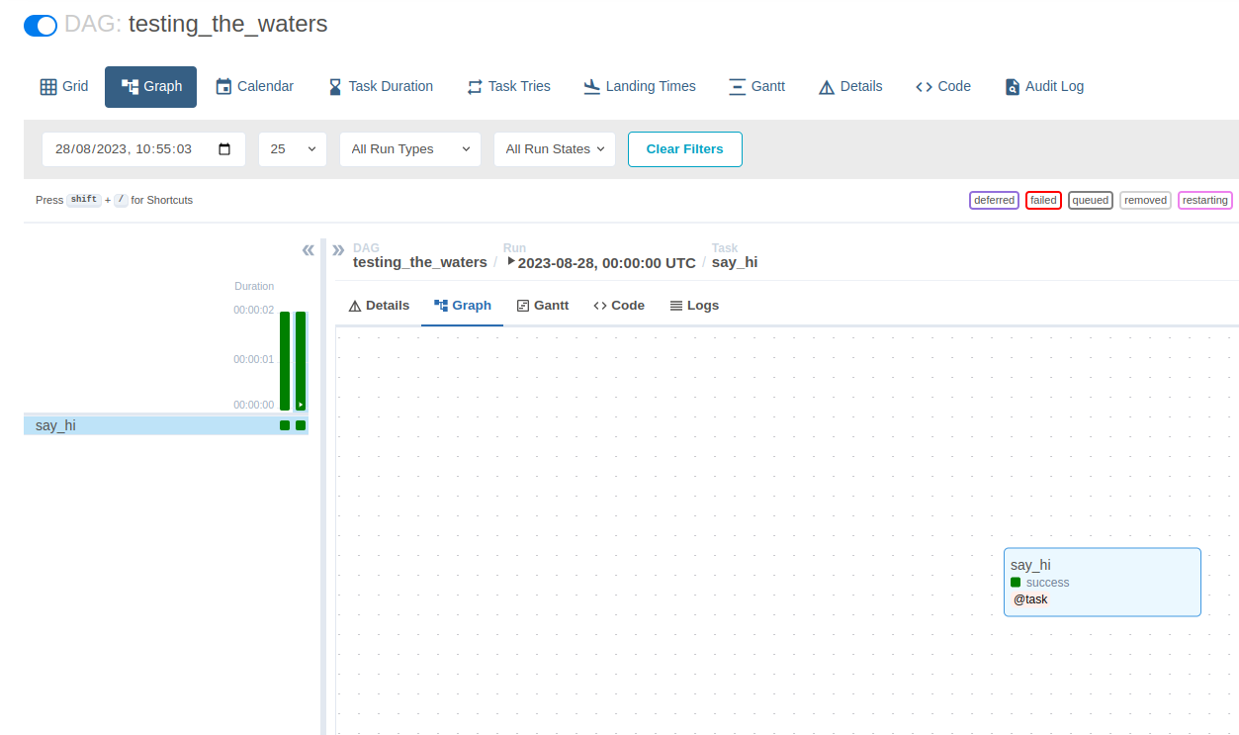Screen dimensions: 1239x735
Task: Open the Calendar view
Action: 254,86
